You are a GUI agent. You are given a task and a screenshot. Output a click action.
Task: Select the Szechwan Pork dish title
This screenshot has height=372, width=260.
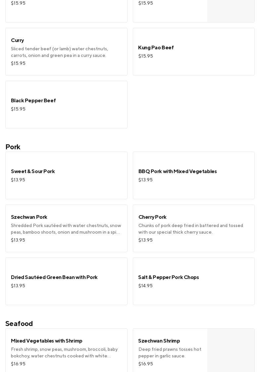coord(29,217)
